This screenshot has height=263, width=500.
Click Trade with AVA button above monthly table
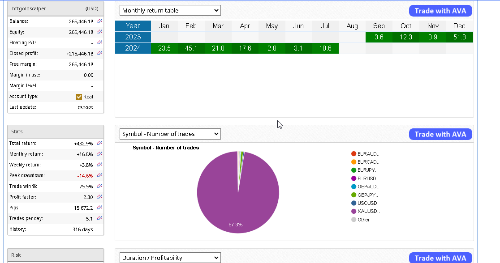click(x=440, y=11)
